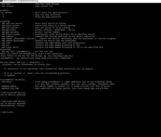Select 'adb ppp <tty> [parameters]' command
The image size is (161, 137).
tap(16, 52)
